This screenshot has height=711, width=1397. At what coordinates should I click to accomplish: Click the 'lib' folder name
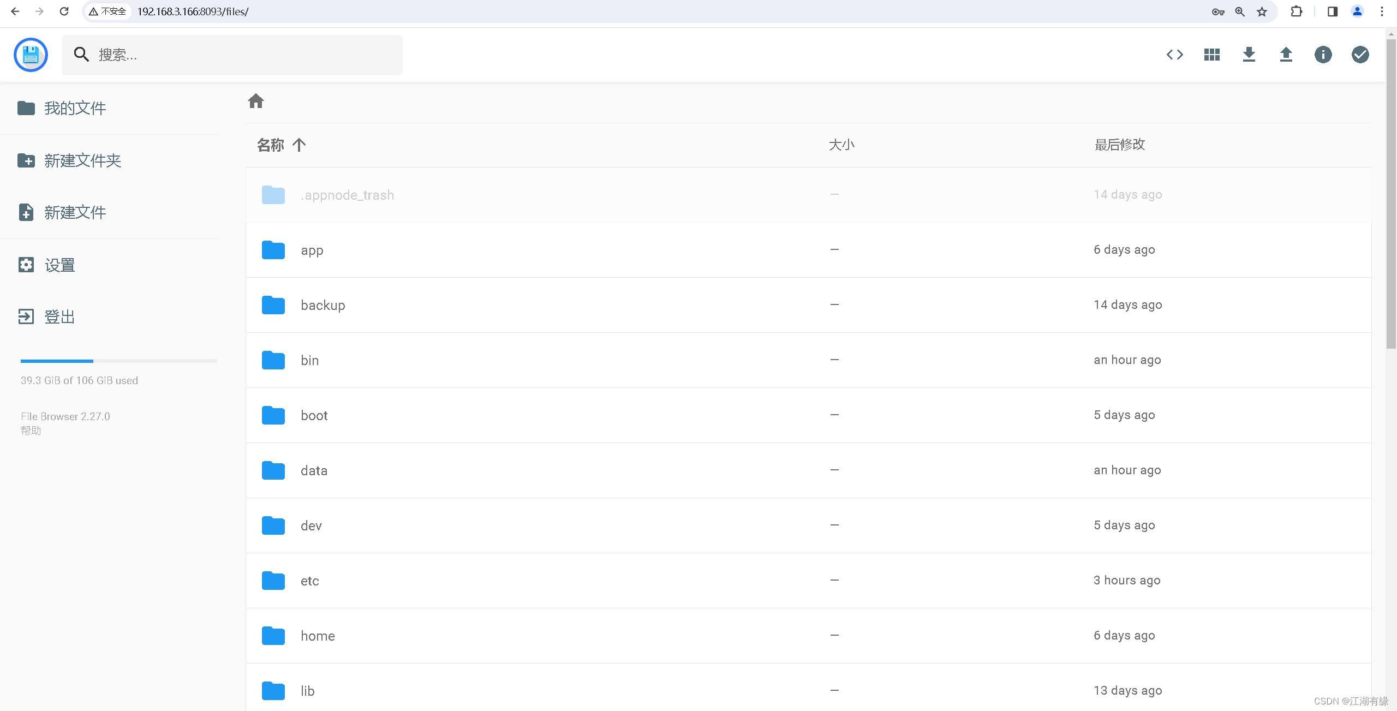[308, 691]
